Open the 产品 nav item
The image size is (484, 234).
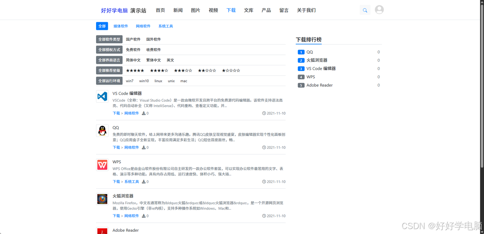pyautogui.click(x=266, y=10)
